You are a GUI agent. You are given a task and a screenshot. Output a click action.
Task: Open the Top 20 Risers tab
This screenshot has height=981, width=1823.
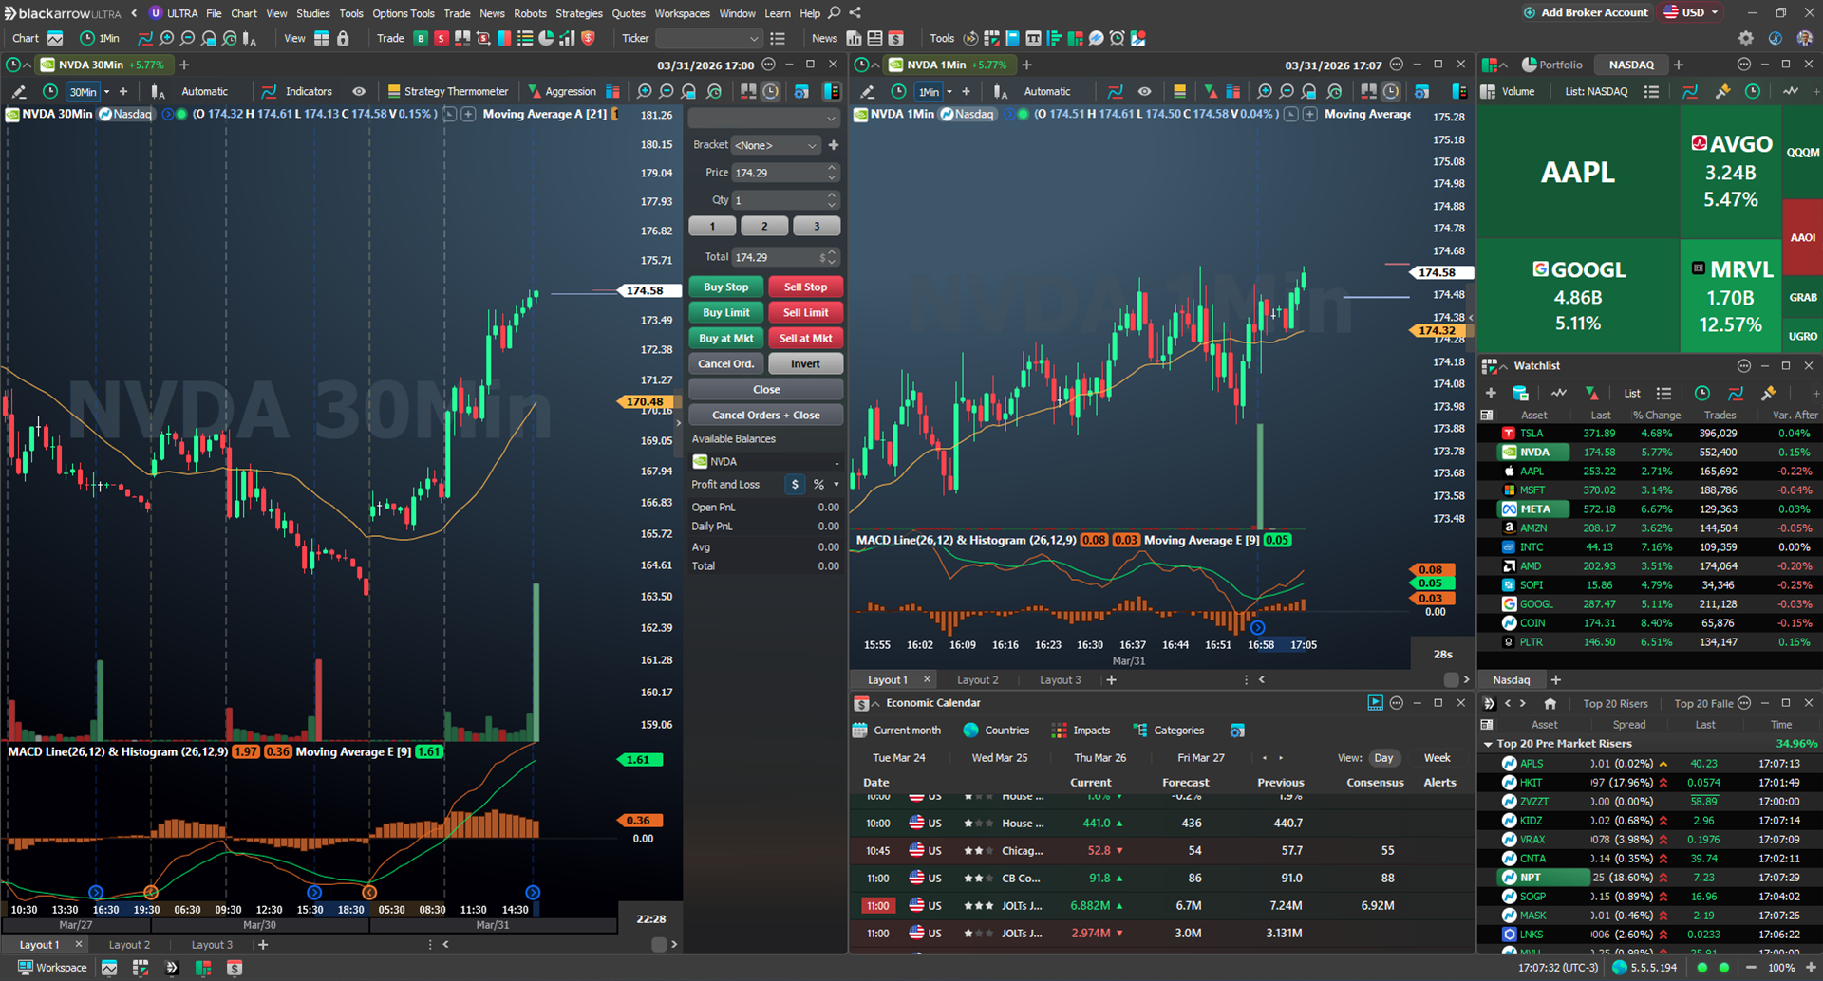click(x=1615, y=704)
